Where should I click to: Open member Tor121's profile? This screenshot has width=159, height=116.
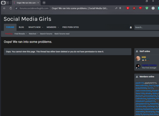(x=150, y=88)
